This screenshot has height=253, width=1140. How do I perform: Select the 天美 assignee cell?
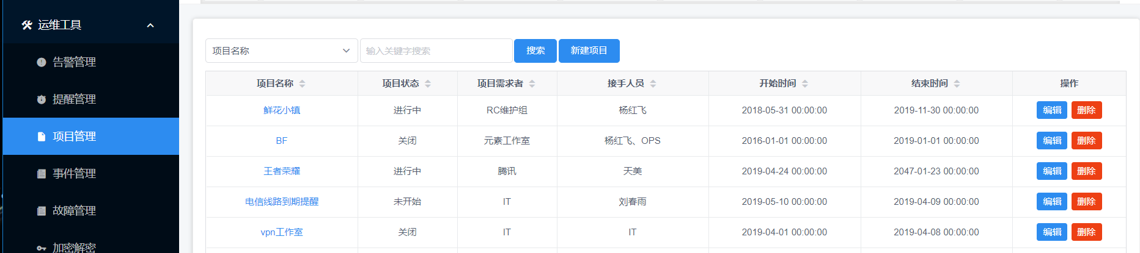633,171
